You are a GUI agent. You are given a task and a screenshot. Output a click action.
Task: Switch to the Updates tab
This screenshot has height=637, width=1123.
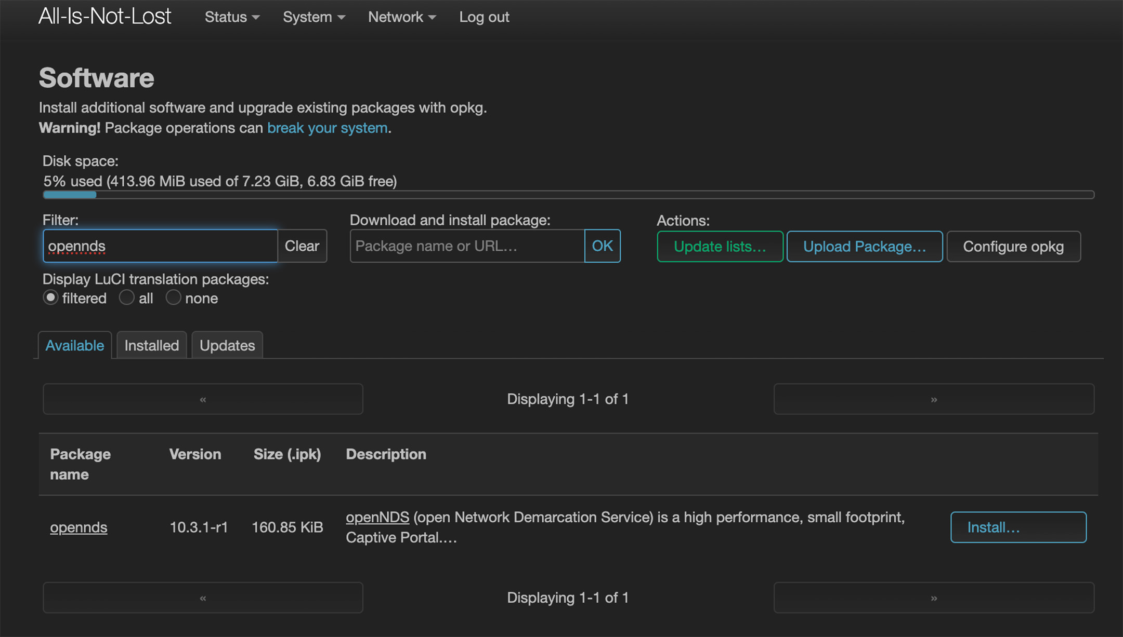(x=227, y=345)
